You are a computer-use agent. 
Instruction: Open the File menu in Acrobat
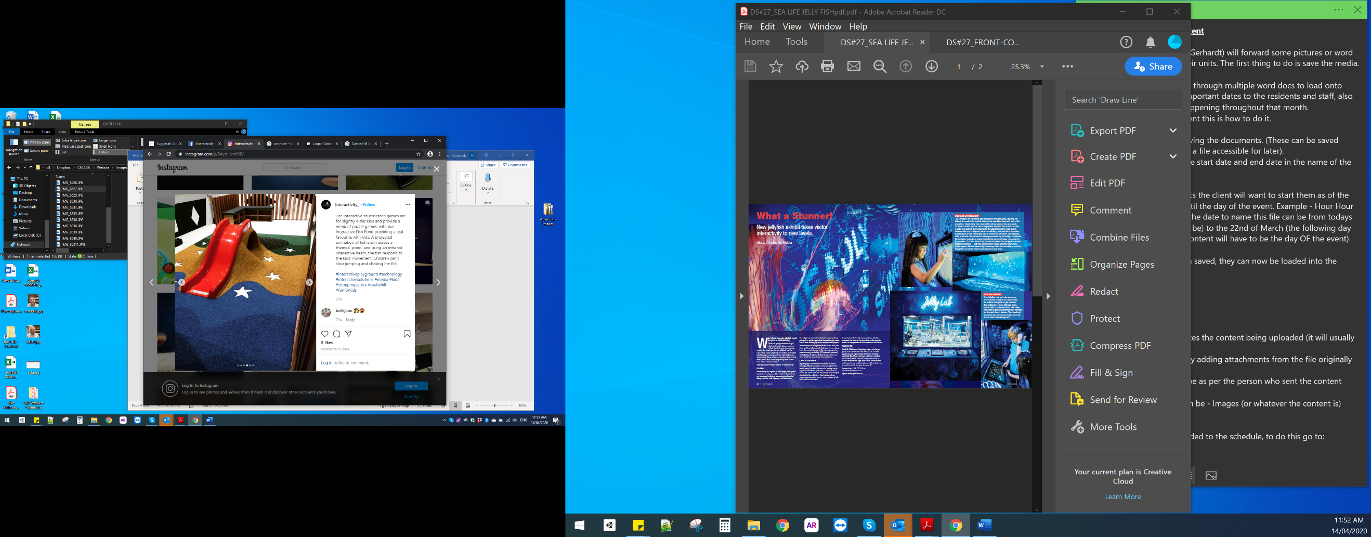[746, 27]
